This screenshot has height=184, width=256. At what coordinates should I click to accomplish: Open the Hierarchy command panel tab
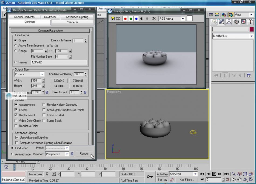pyautogui.click(x=229, y=22)
